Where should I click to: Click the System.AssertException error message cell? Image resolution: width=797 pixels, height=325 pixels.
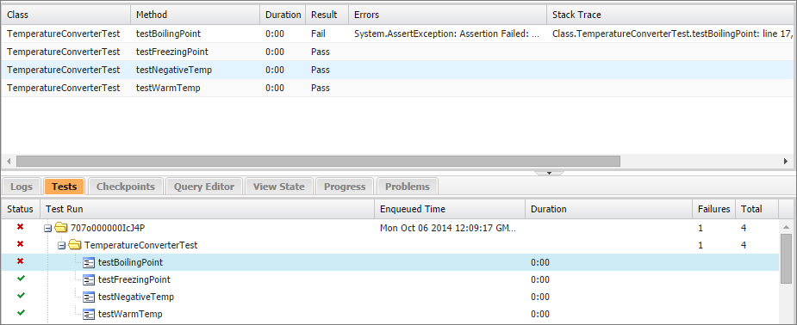[447, 34]
